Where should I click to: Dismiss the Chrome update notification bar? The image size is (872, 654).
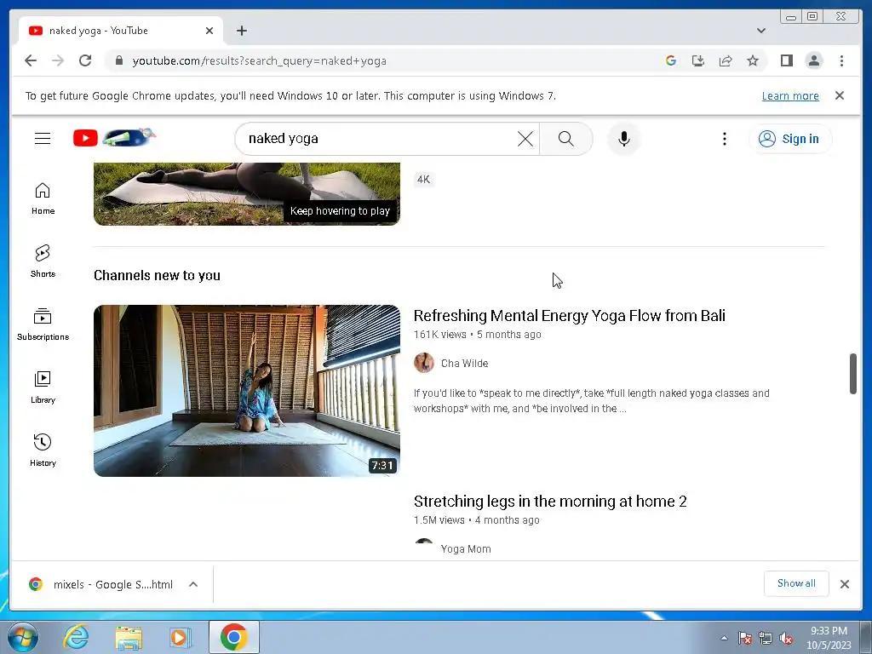point(839,95)
